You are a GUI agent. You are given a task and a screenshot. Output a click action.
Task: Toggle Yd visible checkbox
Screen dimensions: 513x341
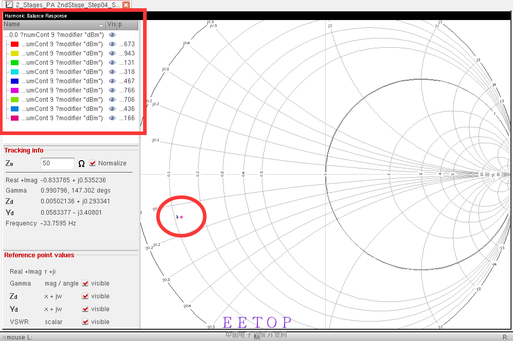click(x=85, y=309)
